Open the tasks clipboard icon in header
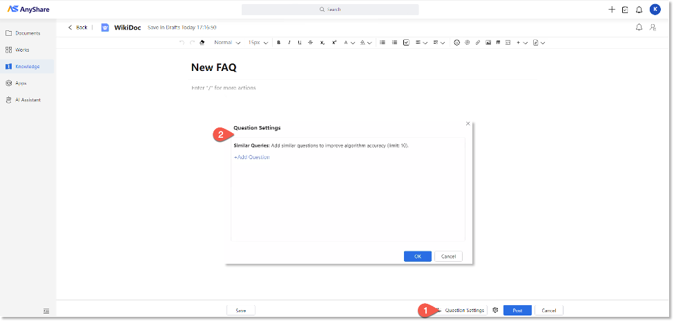 click(x=625, y=10)
